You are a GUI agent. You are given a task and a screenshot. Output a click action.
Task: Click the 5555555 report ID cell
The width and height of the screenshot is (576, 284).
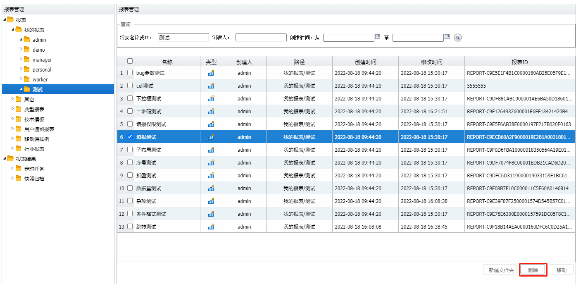[520, 86]
